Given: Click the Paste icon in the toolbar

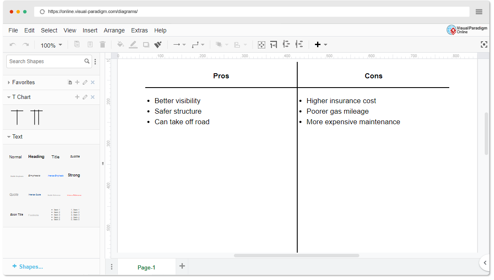Looking at the screenshot, I should tap(90, 44).
